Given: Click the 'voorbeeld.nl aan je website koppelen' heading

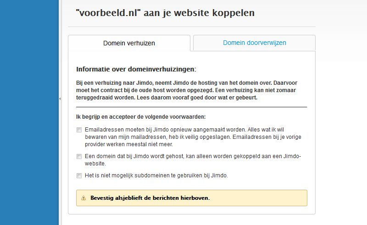Looking at the screenshot, I should point(165,13).
